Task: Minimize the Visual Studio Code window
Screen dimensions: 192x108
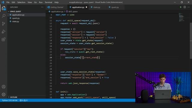Action: click(175, 2)
